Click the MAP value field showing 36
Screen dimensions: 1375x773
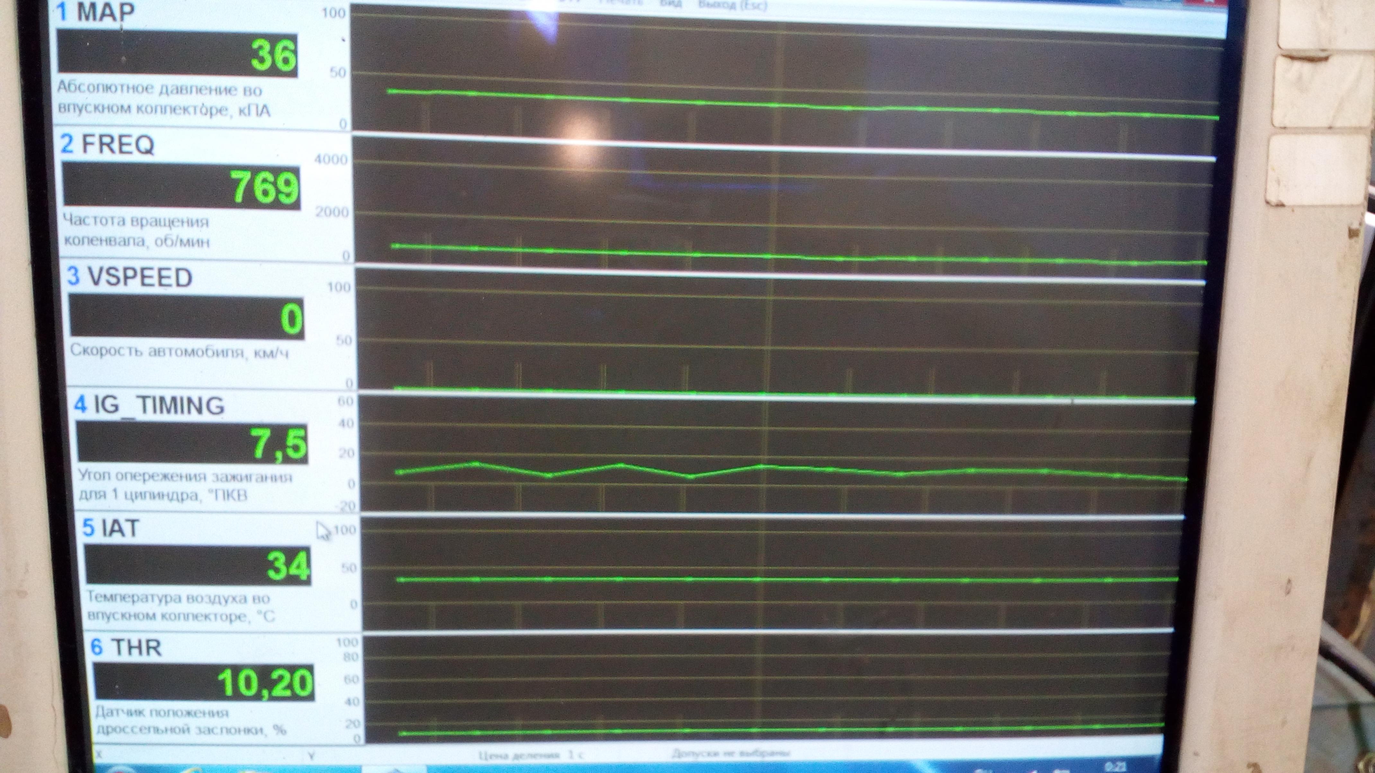tap(177, 53)
